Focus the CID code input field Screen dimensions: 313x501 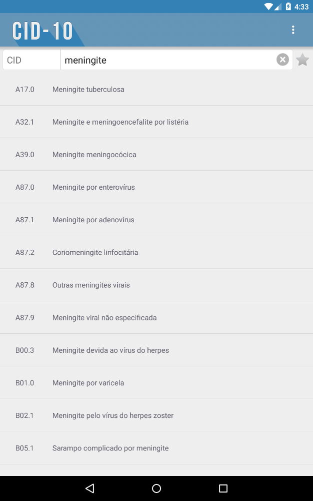pyautogui.click(x=31, y=60)
